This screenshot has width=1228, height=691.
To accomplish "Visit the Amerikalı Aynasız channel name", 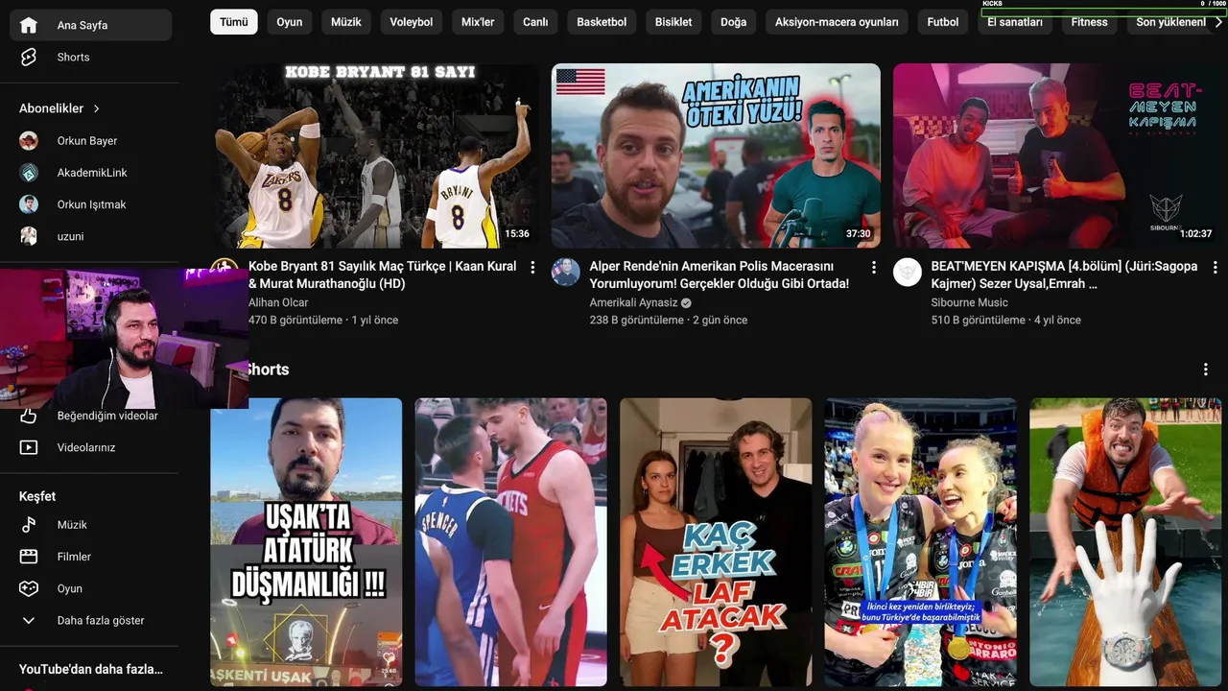I will click(x=633, y=302).
